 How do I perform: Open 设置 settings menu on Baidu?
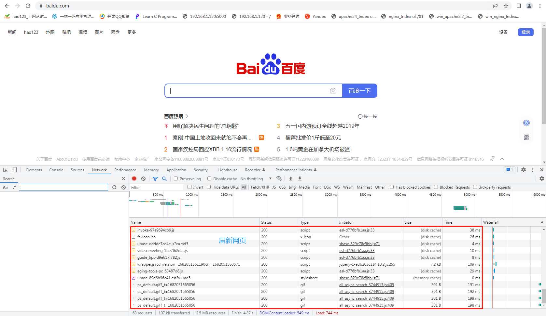click(x=503, y=32)
